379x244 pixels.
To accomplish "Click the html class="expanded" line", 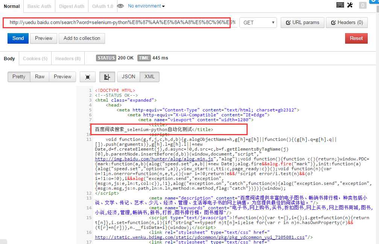I will pos(126,100).
